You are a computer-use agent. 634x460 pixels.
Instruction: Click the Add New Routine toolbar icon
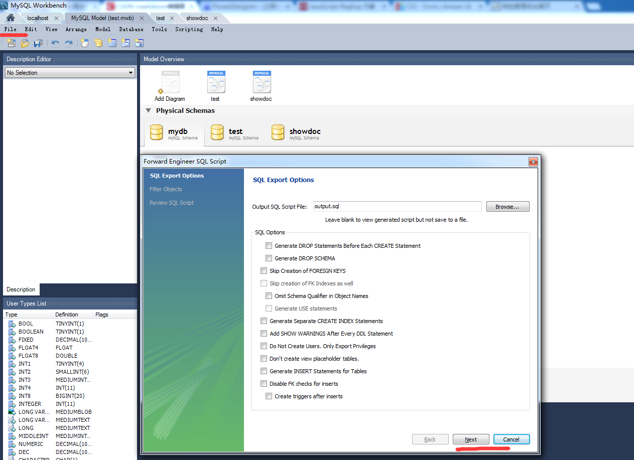tap(139, 43)
